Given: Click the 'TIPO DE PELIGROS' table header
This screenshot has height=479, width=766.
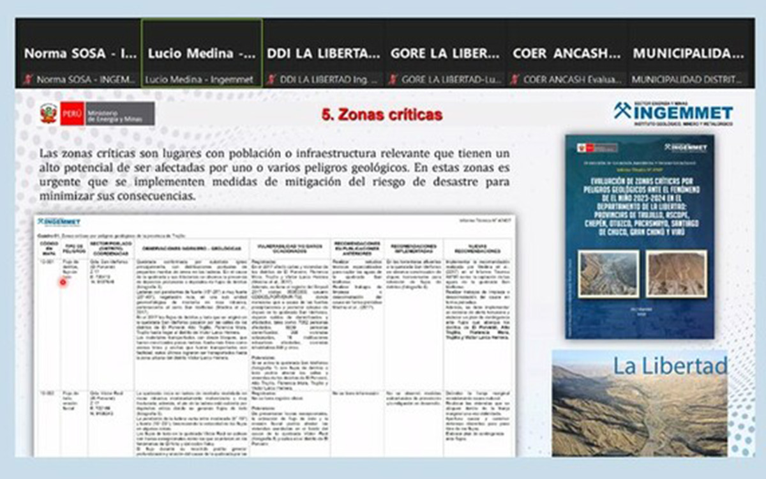Looking at the screenshot, I should pyautogui.click(x=73, y=248).
